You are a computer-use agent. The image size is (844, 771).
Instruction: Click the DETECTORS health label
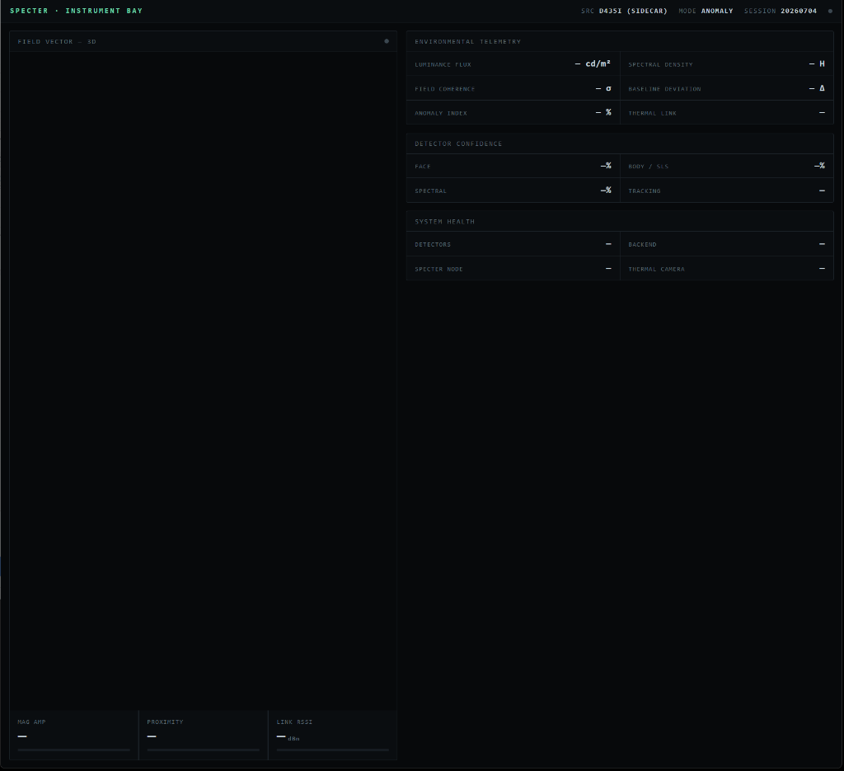coord(433,244)
